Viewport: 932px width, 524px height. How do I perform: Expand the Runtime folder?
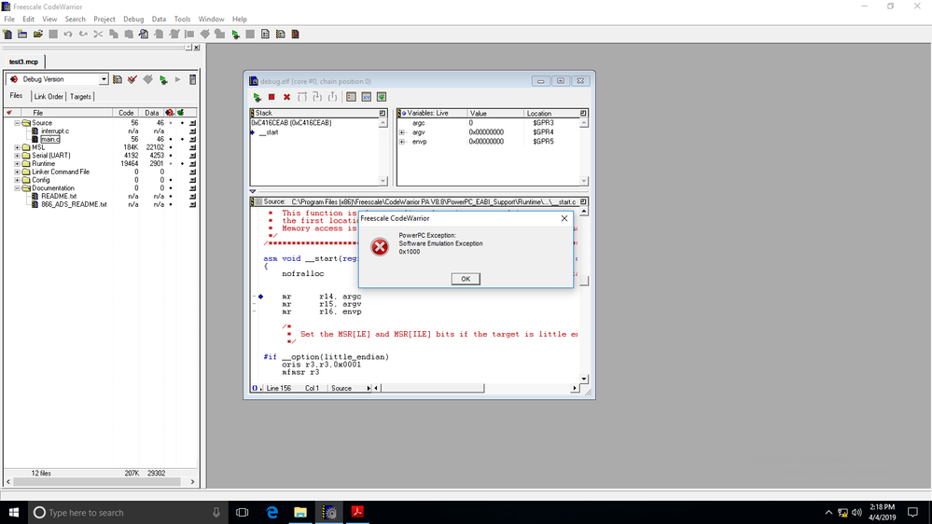coord(17,163)
